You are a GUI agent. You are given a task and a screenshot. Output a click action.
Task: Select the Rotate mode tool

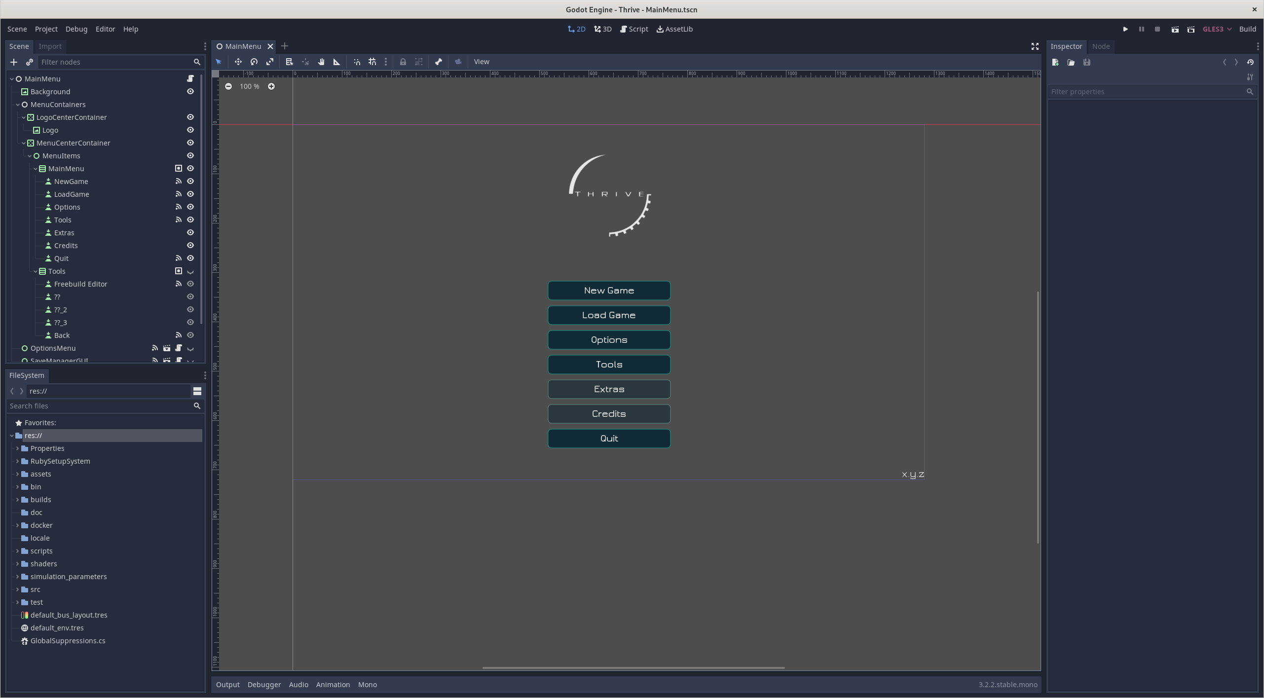pos(254,62)
